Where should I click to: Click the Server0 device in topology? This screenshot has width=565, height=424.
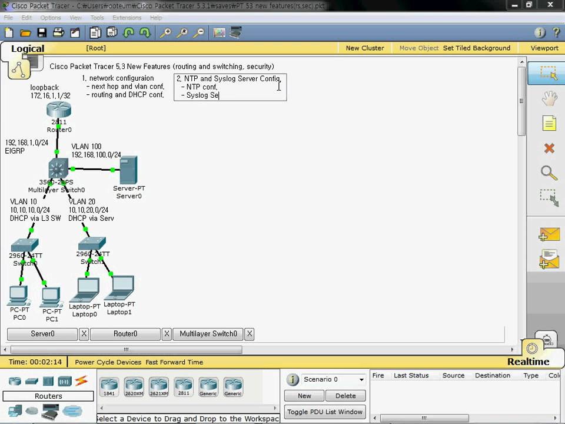pyautogui.click(x=129, y=170)
